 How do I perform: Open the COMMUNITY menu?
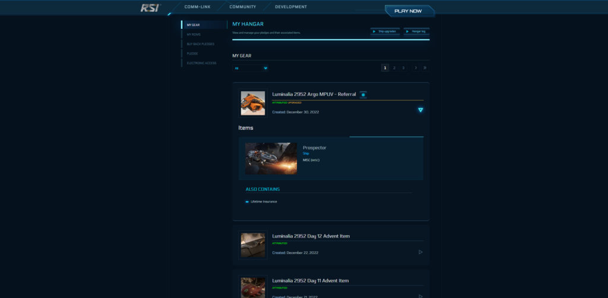click(243, 7)
